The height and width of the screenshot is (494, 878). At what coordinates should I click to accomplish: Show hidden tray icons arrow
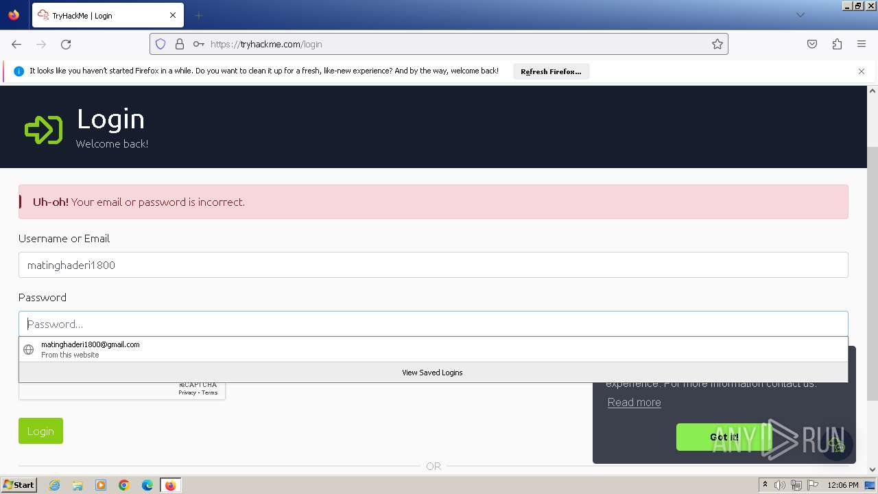pos(765,485)
